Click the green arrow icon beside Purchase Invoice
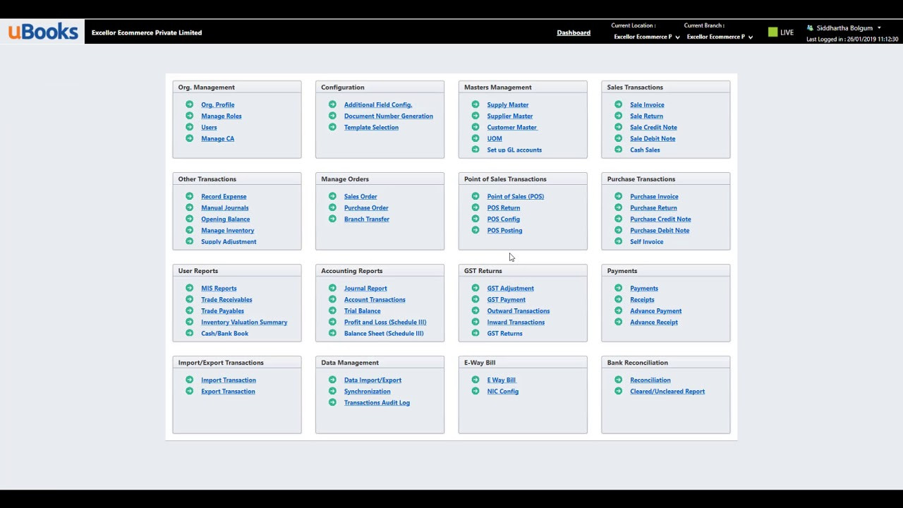This screenshot has height=508, width=903. [x=619, y=196]
